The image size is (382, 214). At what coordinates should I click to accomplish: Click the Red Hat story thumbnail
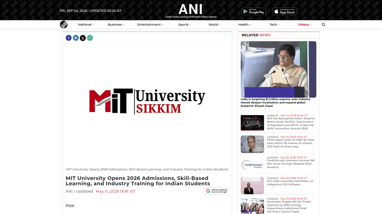[x=252, y=123]
